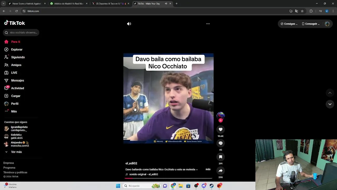This screenshot has width=337, height=190.
Task: Open sonido original - el_edi02 link
Action: [142, 174]
